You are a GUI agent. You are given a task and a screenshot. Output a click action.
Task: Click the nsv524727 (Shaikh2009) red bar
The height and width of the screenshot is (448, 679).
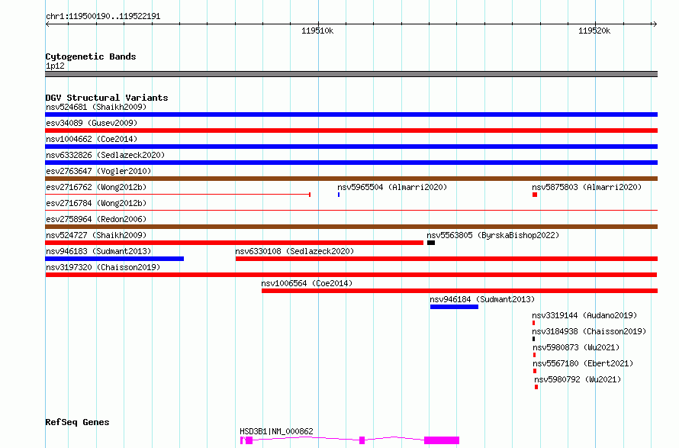(234, 243)
